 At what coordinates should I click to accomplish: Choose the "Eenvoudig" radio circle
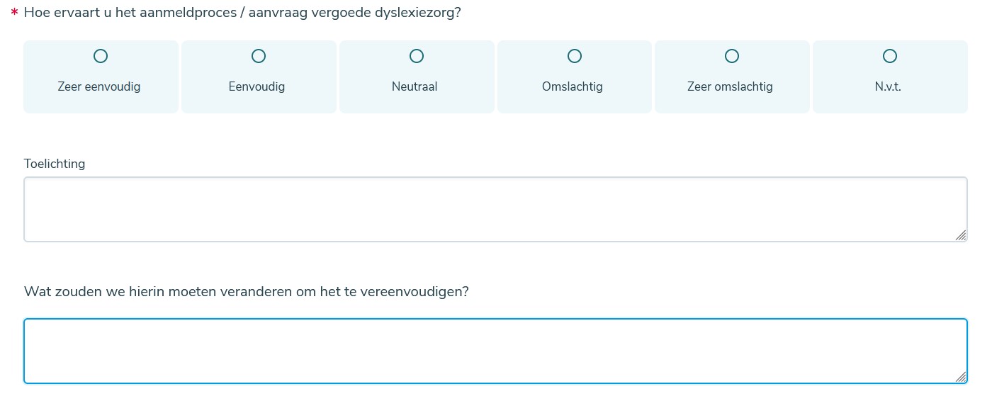259,55
